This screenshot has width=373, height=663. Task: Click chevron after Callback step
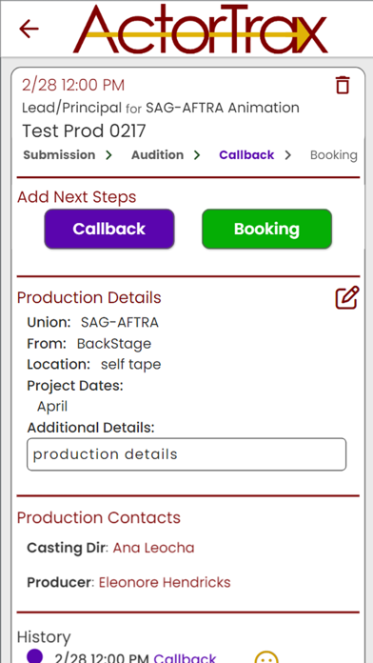[288, 155]
